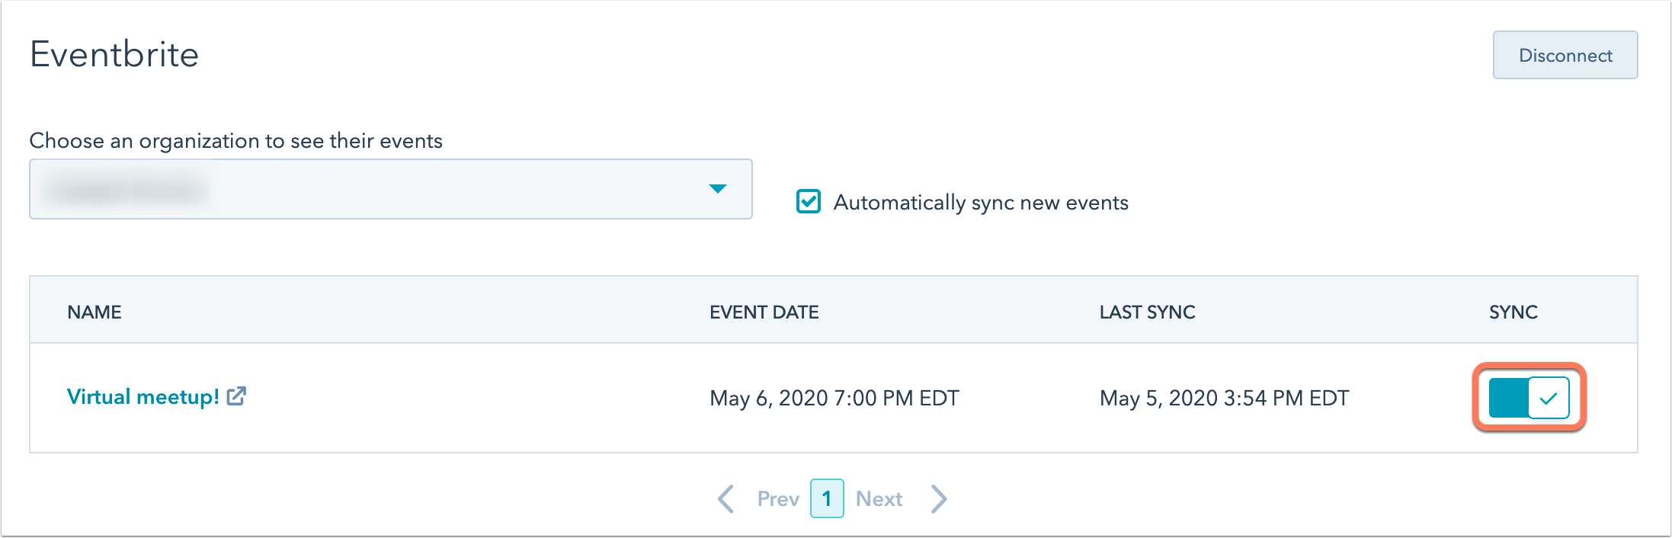Click the NAME column header

point(94,312)
